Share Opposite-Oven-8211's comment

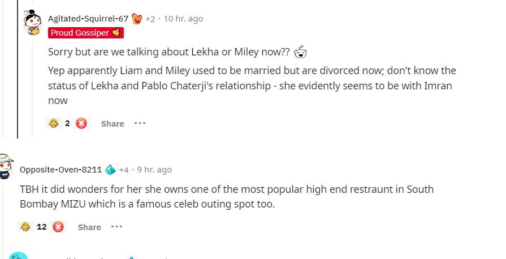(x=89, y=227)
